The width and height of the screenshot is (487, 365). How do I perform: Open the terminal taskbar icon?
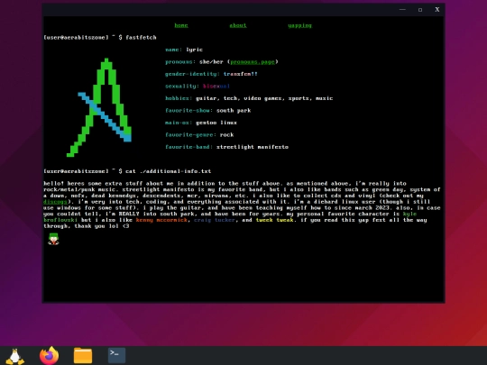116,355
